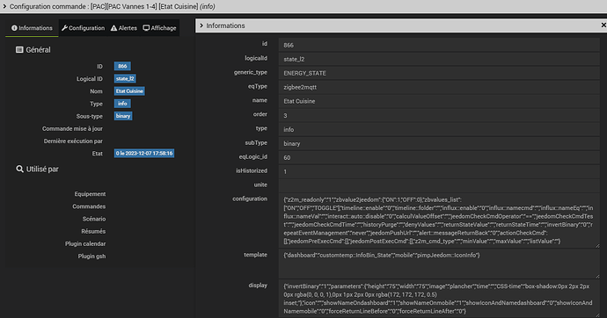Click the Général section heading
607x318 pixels.
coord(38,50)
